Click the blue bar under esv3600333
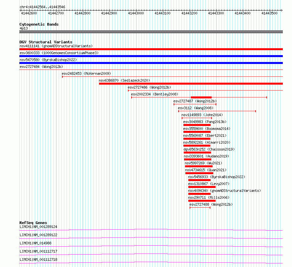The height and width of the screenshot is (267, 292). tap(151, 56)
